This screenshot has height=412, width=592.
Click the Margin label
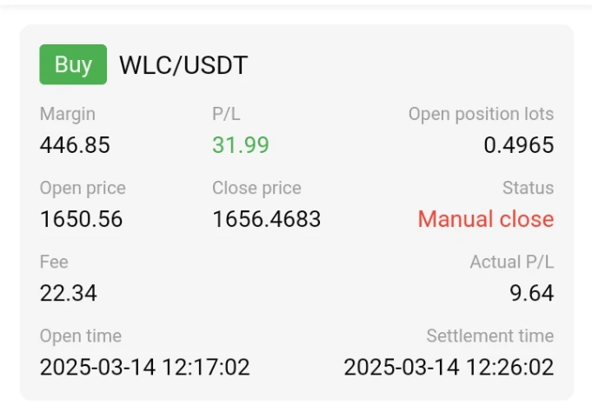tap(68, 114)
